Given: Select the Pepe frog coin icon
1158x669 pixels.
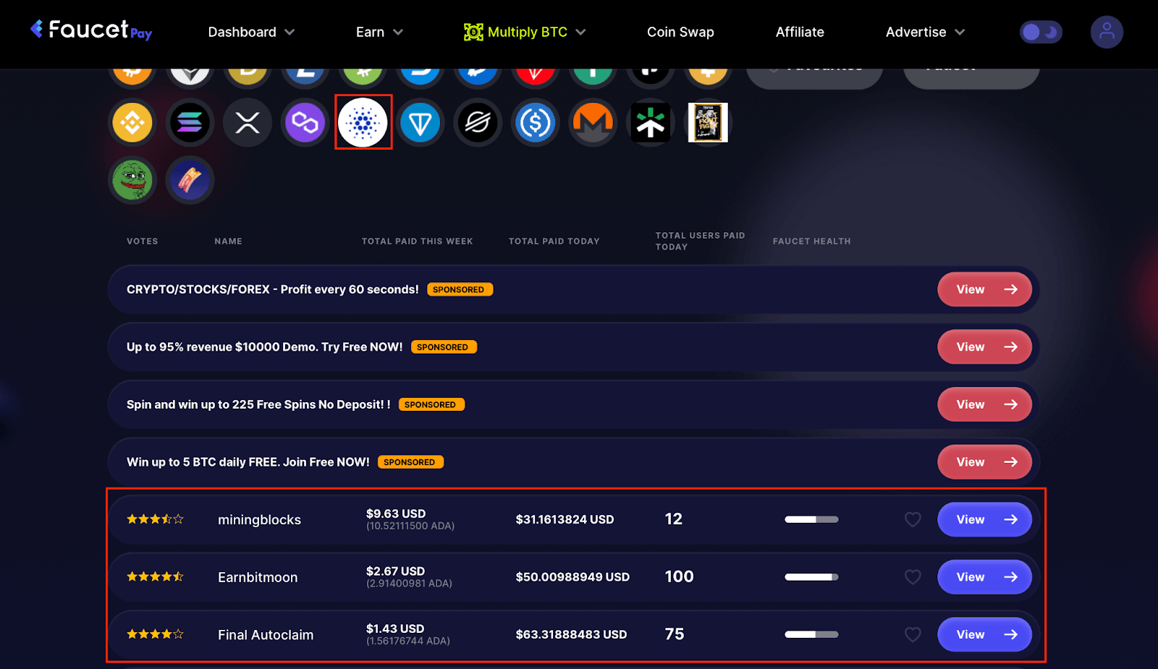Looking at the screenshot, I should 132,180.
